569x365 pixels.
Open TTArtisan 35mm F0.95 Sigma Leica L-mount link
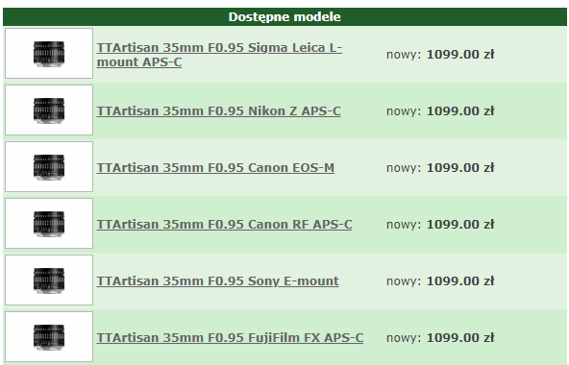tap(219, 55)
